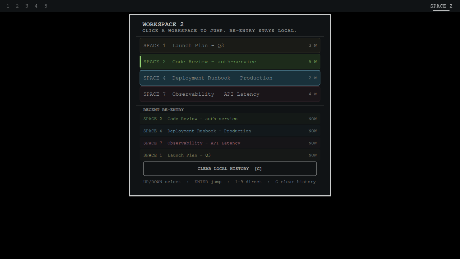The width and height of the screenshot is (460, 259).
Task: Click the 3 W count on SPACE 1
Action: 313,46
